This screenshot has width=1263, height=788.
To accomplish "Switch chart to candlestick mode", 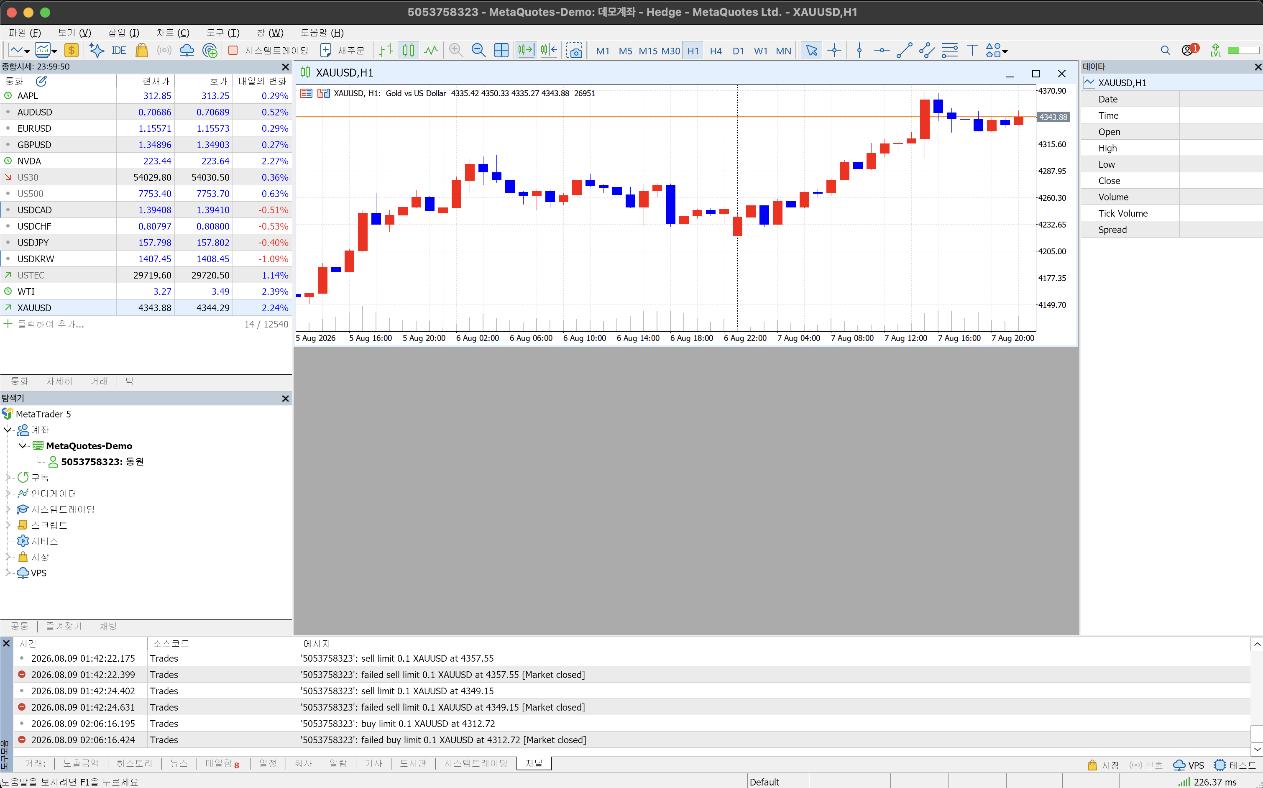I will pyautogui.click(x=409, y=51).
